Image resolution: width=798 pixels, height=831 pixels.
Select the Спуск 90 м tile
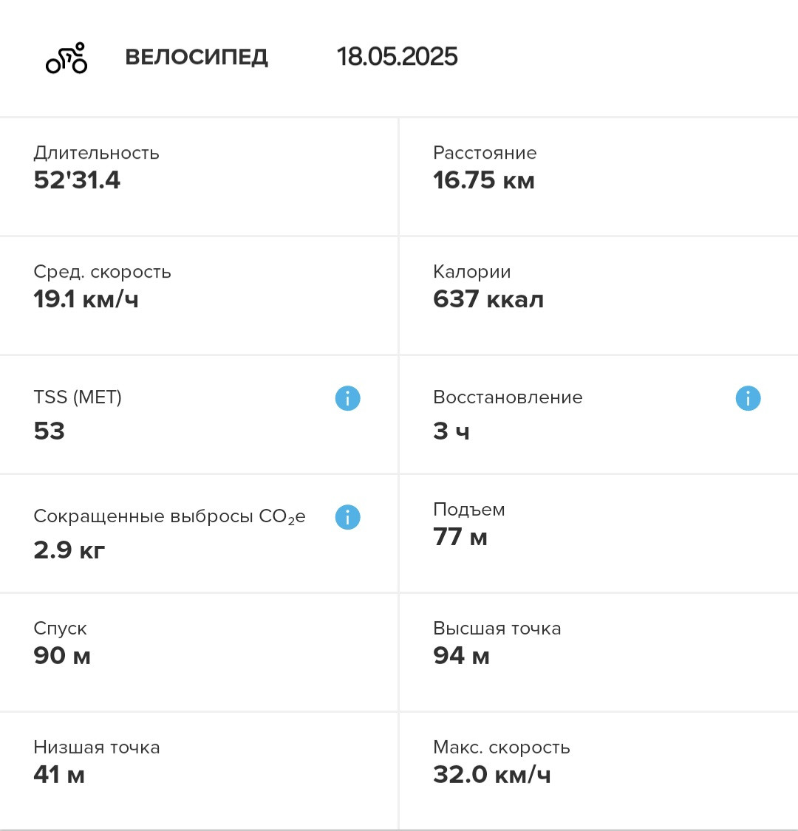point(199,652)
